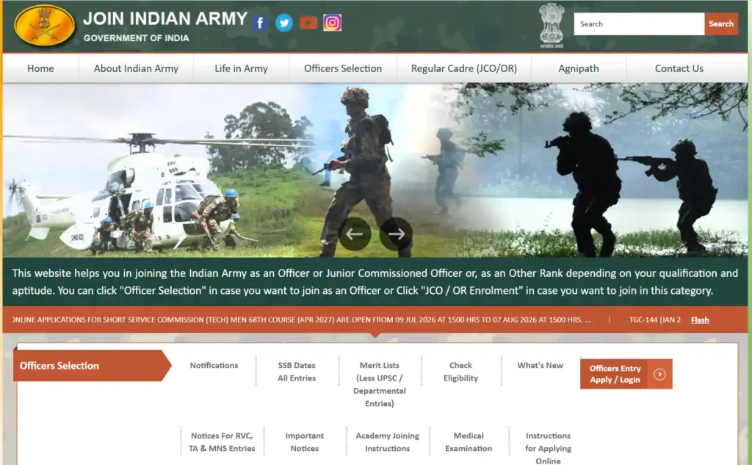This screenshot has width=752, height=465.
Task: Open the Facebook social icon
Action: point(260,23)
